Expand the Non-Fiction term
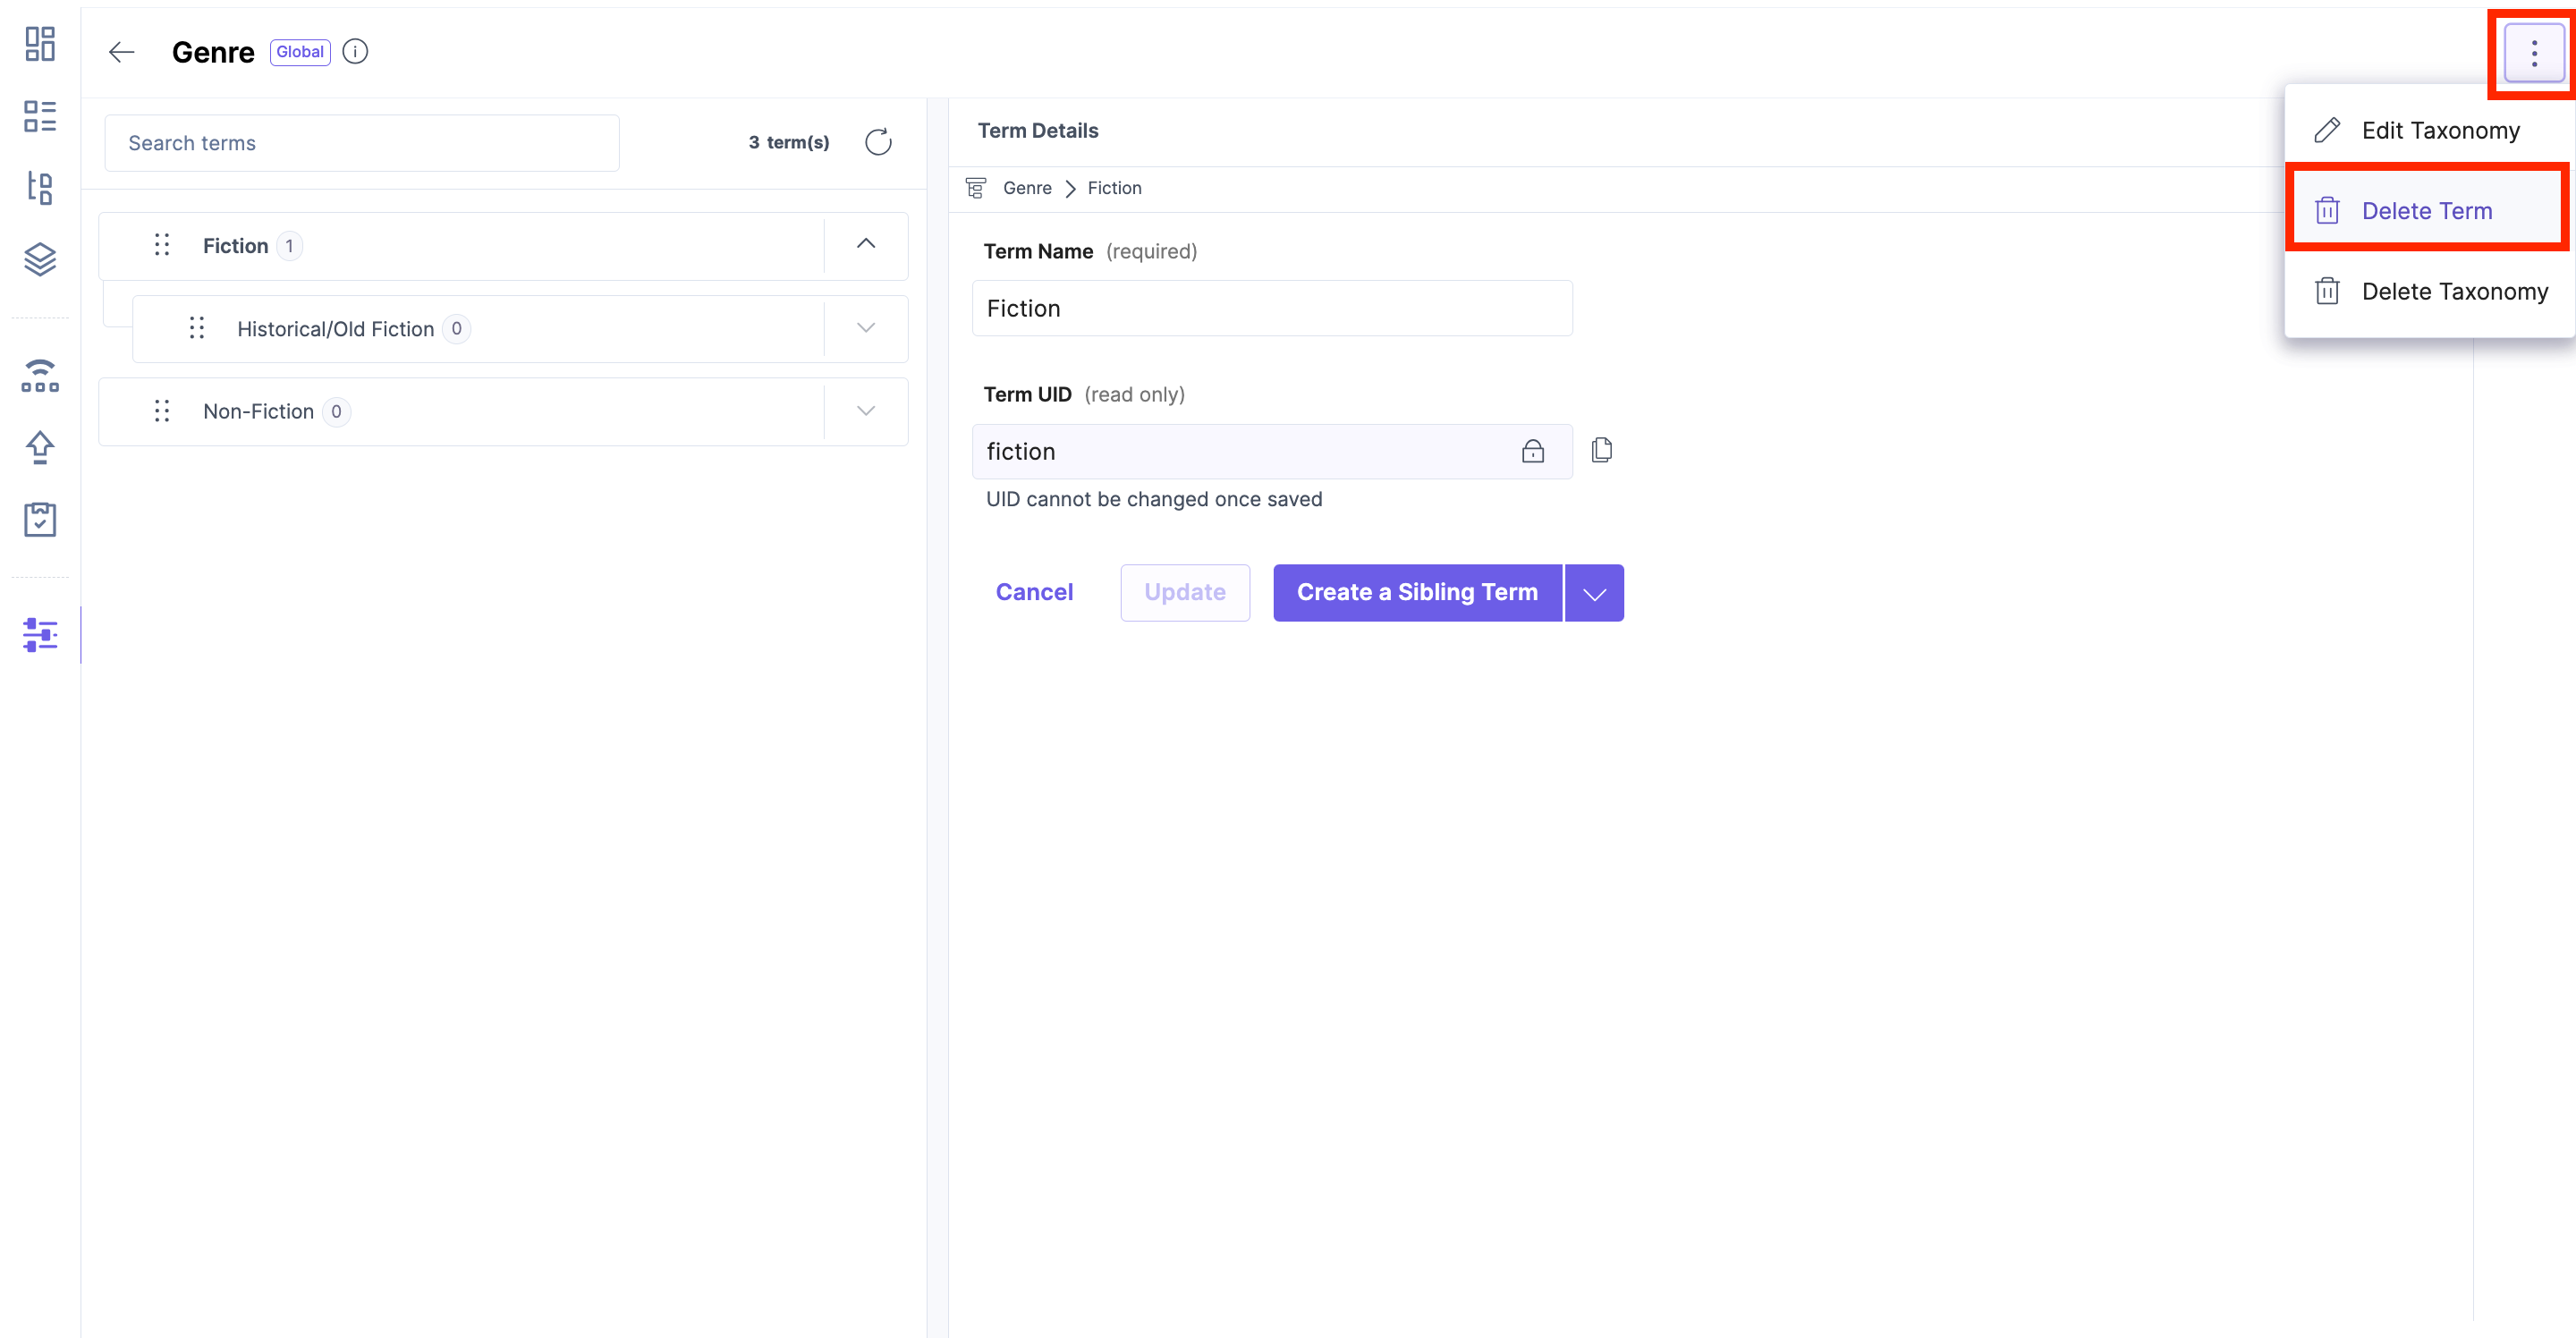 pyautogui.click(x=866, y=411)
